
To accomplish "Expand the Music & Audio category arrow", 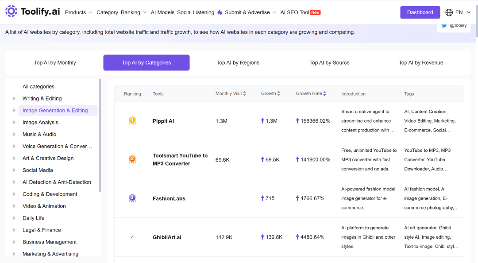I will tap(14, 134).
